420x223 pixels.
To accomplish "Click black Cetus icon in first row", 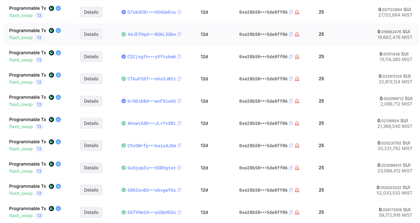I will [51, 8].
